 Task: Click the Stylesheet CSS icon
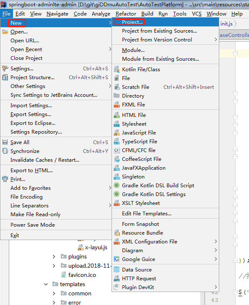pyautogui.click(x=117, y=124)
